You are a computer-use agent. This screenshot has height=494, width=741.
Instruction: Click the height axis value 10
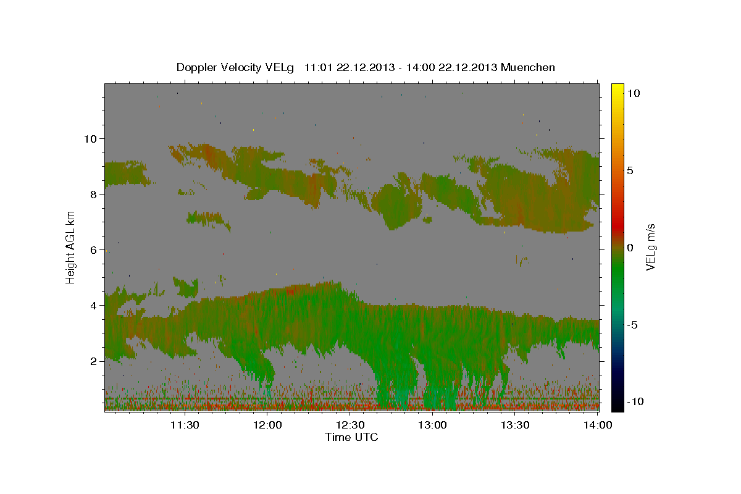[x=90, y=138]
